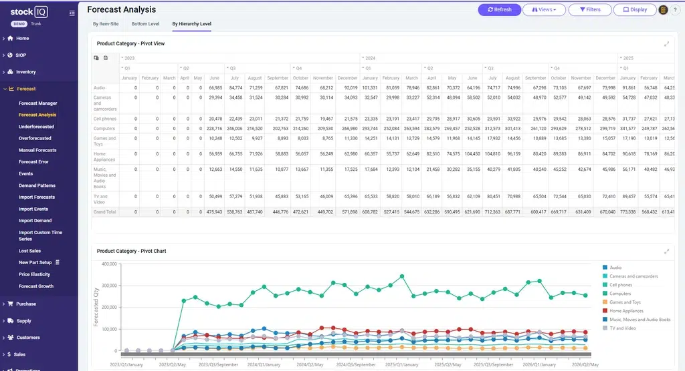Switch to the Bottom Level tab
Viewport: 685px width, 371px height.
coord(145,24)
